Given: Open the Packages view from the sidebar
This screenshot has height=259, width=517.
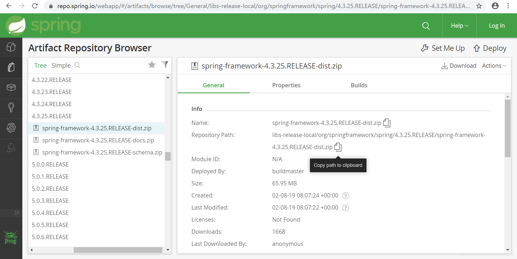Looking at the screenshot, I should tap(11, 88).
